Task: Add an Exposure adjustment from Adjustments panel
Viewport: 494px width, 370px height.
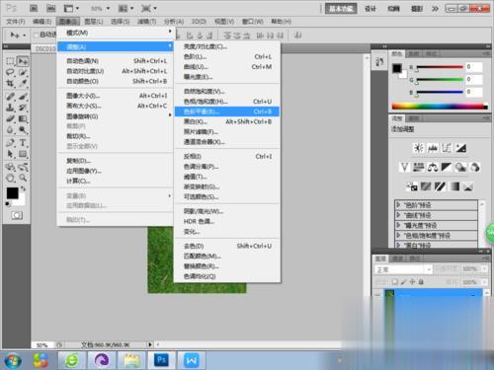Action: pos(460,148)
